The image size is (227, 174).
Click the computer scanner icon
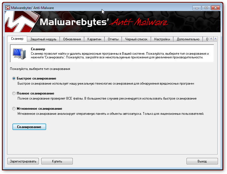click(20, 54)
